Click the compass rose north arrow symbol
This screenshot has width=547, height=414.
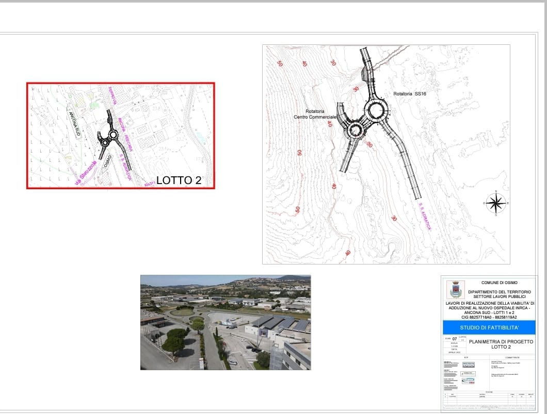point(496,203)
